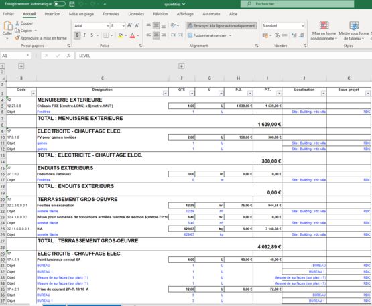The width and height of the screenshot is (372, 306).
Task: Switch to the Révision tab
Action: [160, 14]
